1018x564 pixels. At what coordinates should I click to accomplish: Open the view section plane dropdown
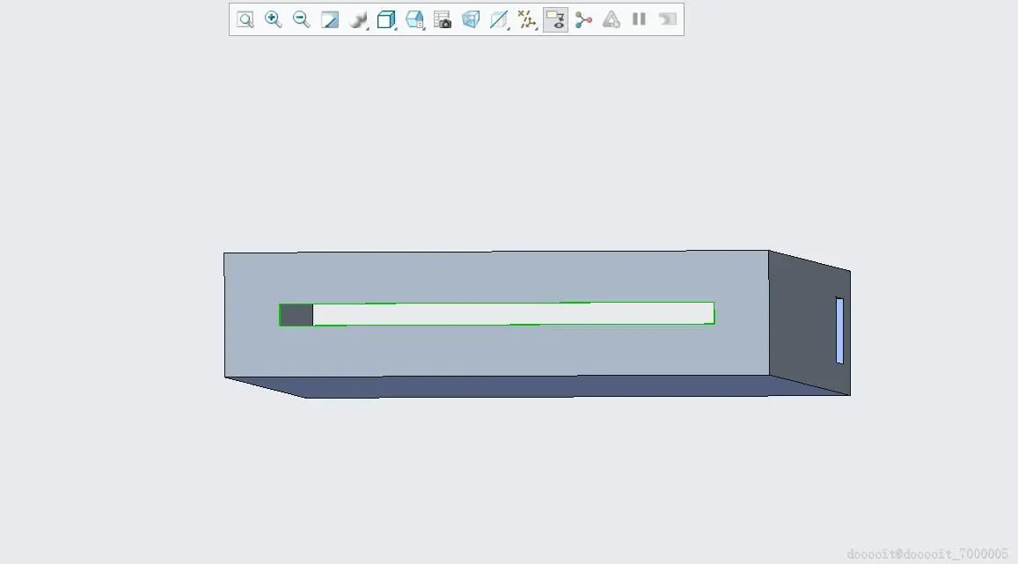point(499,19)
